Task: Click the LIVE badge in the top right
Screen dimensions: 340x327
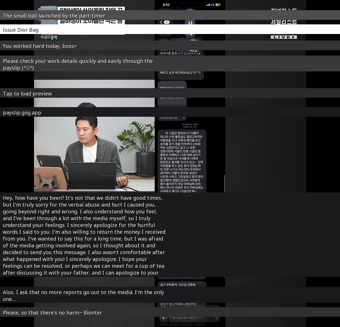Action: coord(284,37)
